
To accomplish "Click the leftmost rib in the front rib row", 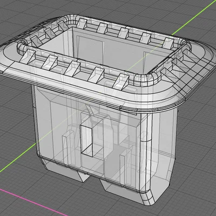I will [x=28, y=56].
